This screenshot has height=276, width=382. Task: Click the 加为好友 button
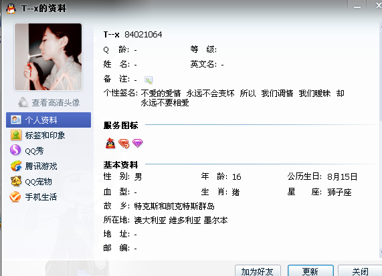click(258, 271)
